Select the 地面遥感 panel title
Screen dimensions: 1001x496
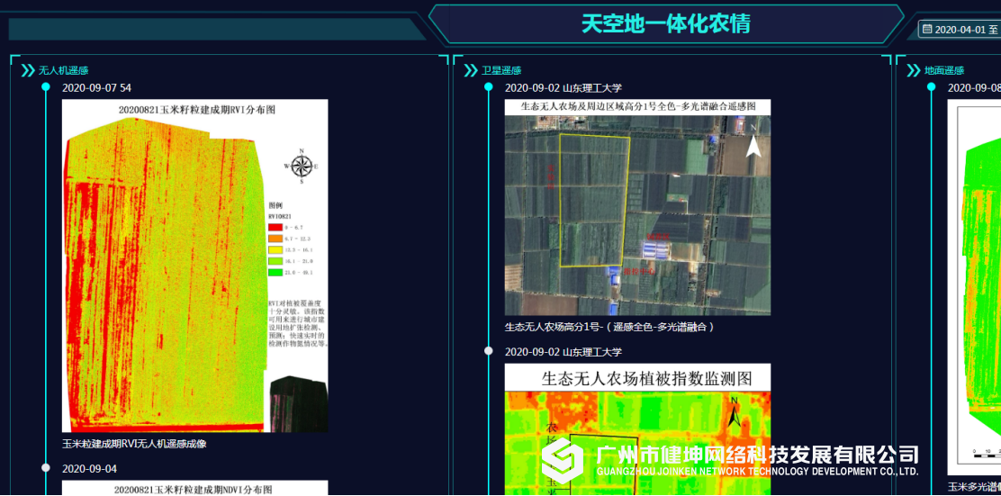[x=944, y=71]
